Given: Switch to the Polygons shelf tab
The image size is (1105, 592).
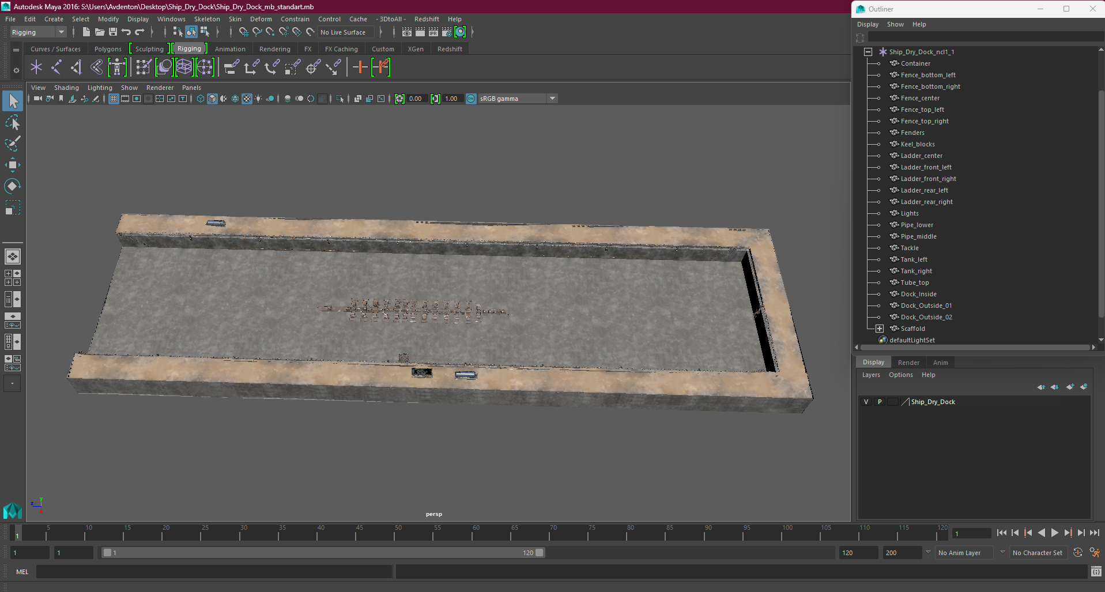Looking at the screenshot, I should coord(108,49).
